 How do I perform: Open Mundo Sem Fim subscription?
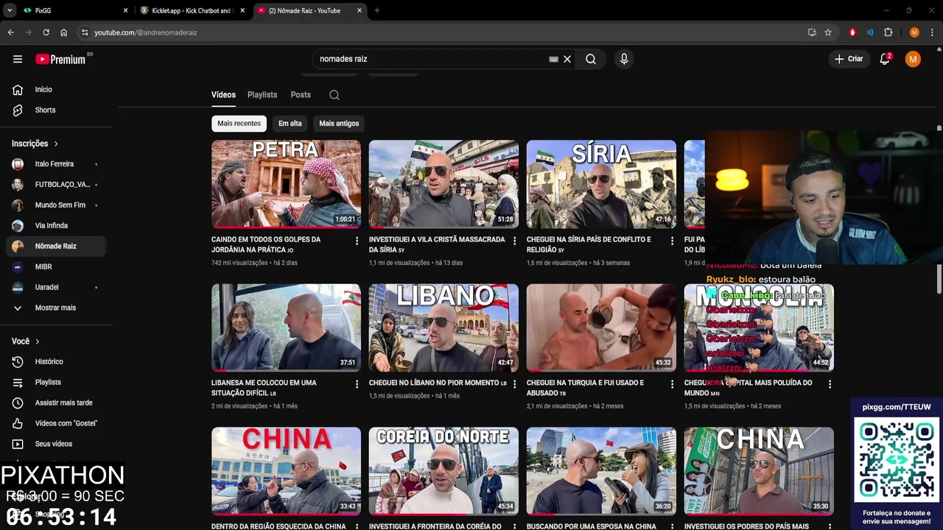click(59, 205)
